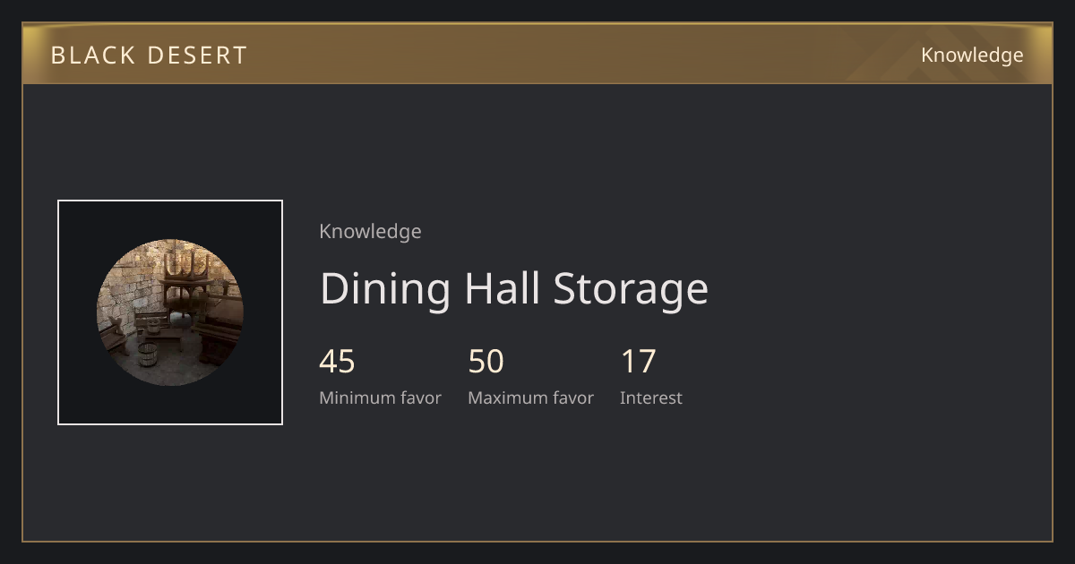Image resolution: width=1075 pixels, height=564 pixels.
Task: Click the maximum favor value 50
Action: pos(486,362)
